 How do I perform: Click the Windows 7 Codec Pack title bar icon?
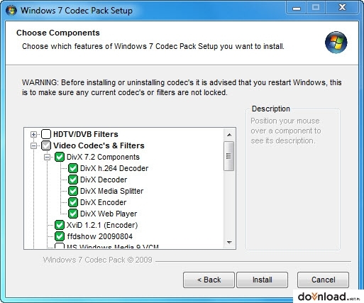point(11,11)
